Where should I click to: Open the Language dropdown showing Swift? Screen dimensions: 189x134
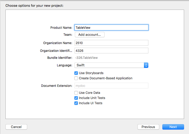click(x=111, y=65)
